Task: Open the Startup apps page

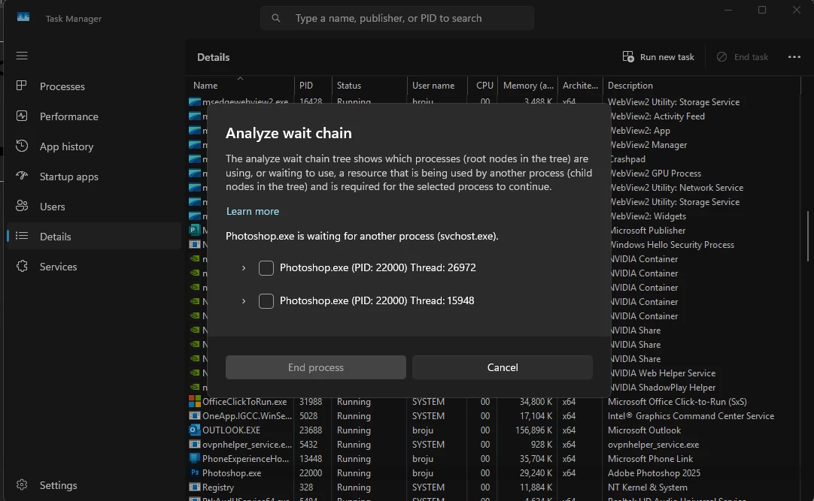Action: click(x=94, y=177)
